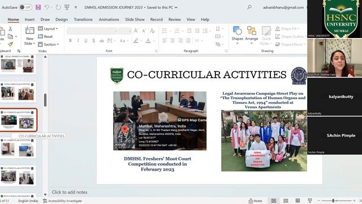The width and height of the screenshot is (362, 204).
Task: Toggle the AutoSave switch
Action: (25, 7)
